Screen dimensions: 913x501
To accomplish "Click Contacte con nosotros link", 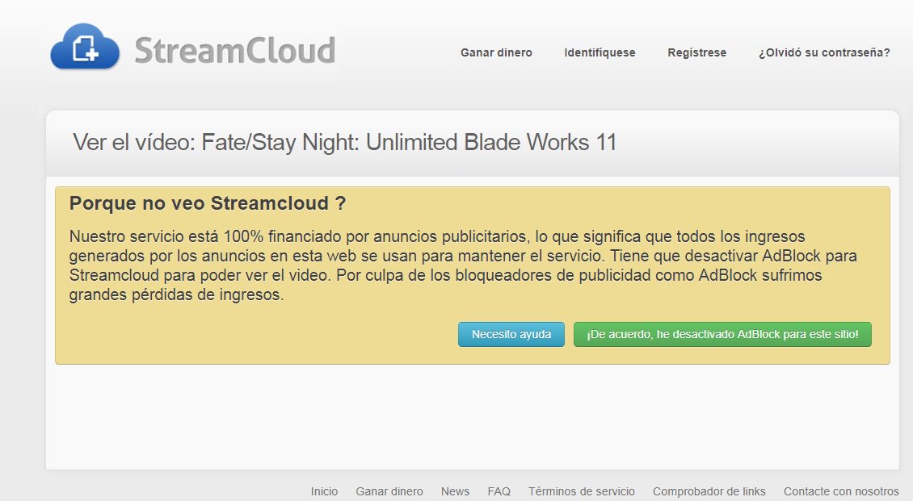I will (841, 491).
